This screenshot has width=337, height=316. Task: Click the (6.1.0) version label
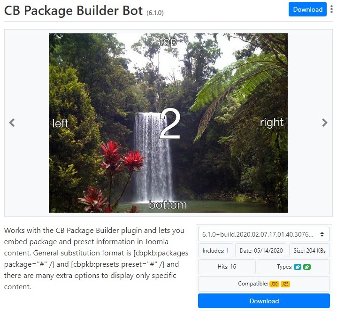pos(155,13)
